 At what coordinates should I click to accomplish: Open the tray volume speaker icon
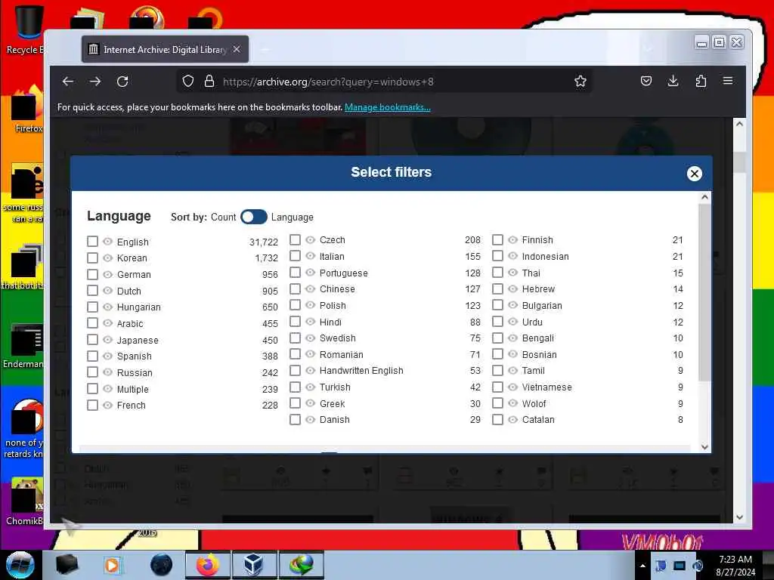[x=698, y=565]
